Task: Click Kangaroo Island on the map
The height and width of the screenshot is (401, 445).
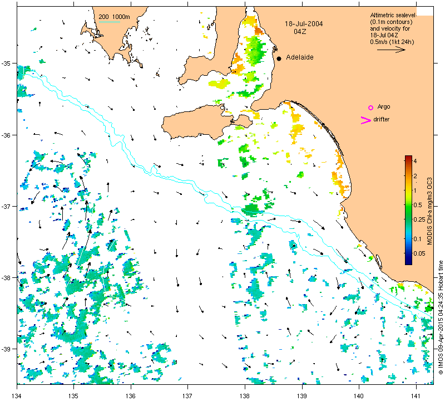Action: pyautogui.click(x=199, y=122)
